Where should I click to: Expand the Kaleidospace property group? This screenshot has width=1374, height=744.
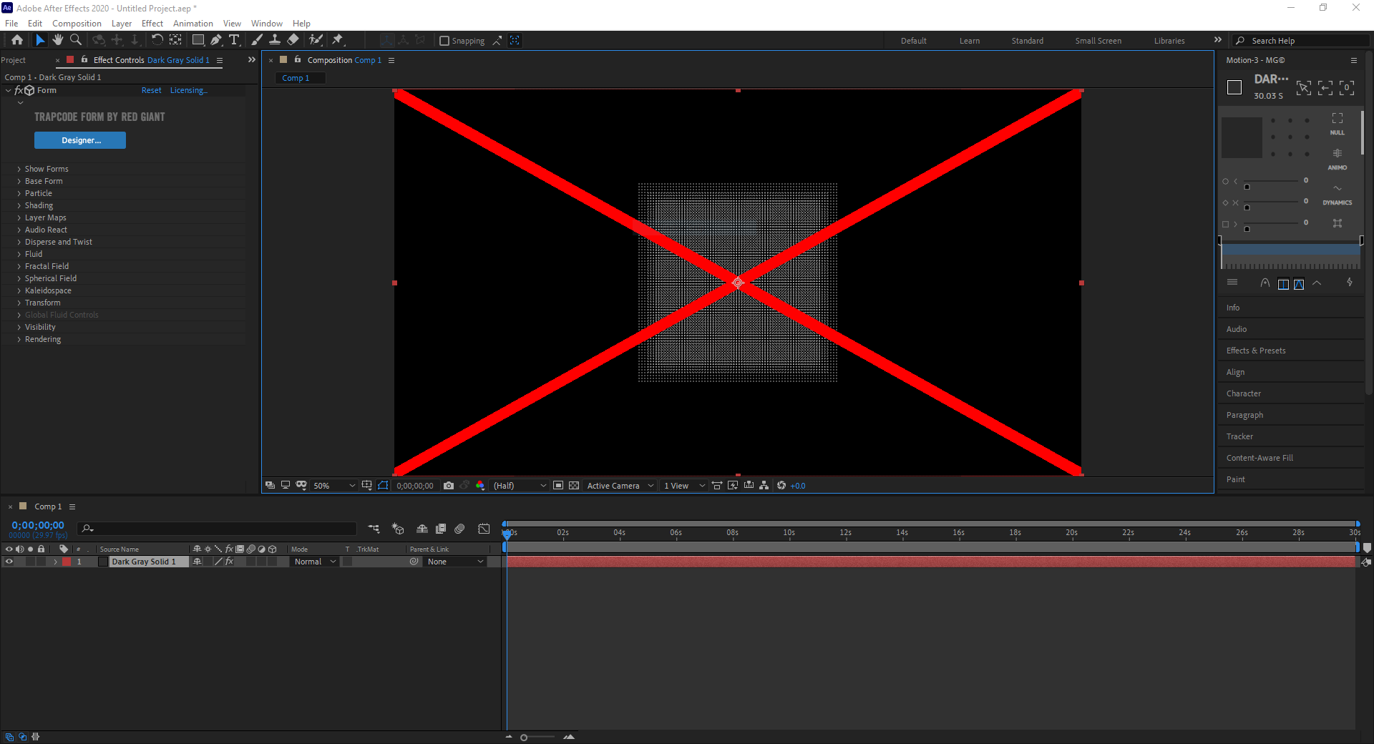tap(19, 290)
